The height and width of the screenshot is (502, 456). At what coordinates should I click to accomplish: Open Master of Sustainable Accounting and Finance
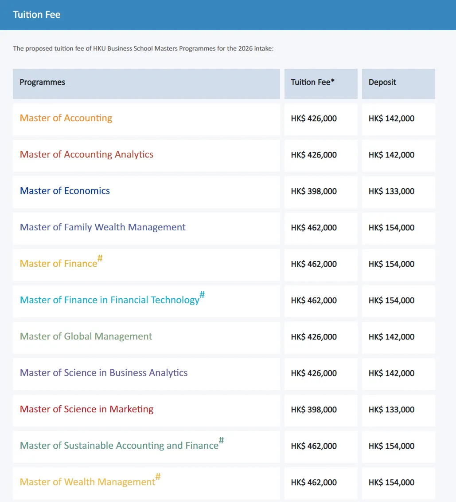(x=119, y=446)
